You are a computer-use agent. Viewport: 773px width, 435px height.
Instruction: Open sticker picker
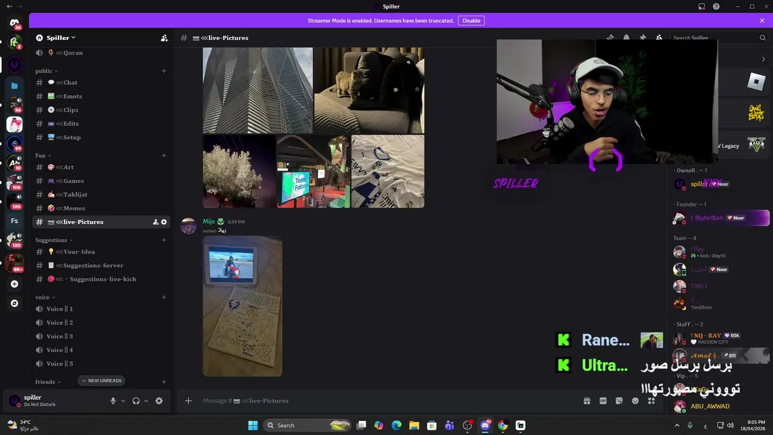(x=619, y=401)
